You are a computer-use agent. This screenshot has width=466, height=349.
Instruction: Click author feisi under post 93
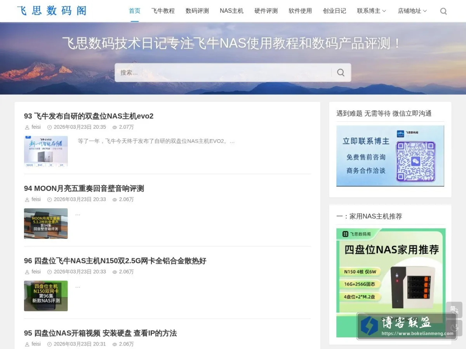[36, 127]
